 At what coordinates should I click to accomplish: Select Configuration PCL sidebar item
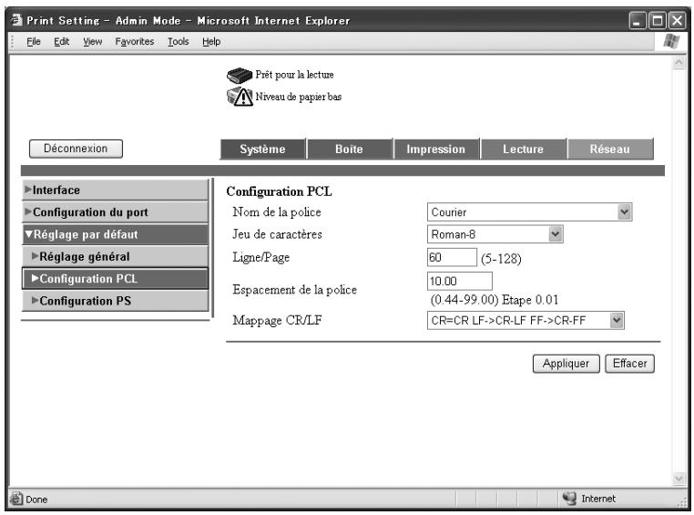[115, 279]
